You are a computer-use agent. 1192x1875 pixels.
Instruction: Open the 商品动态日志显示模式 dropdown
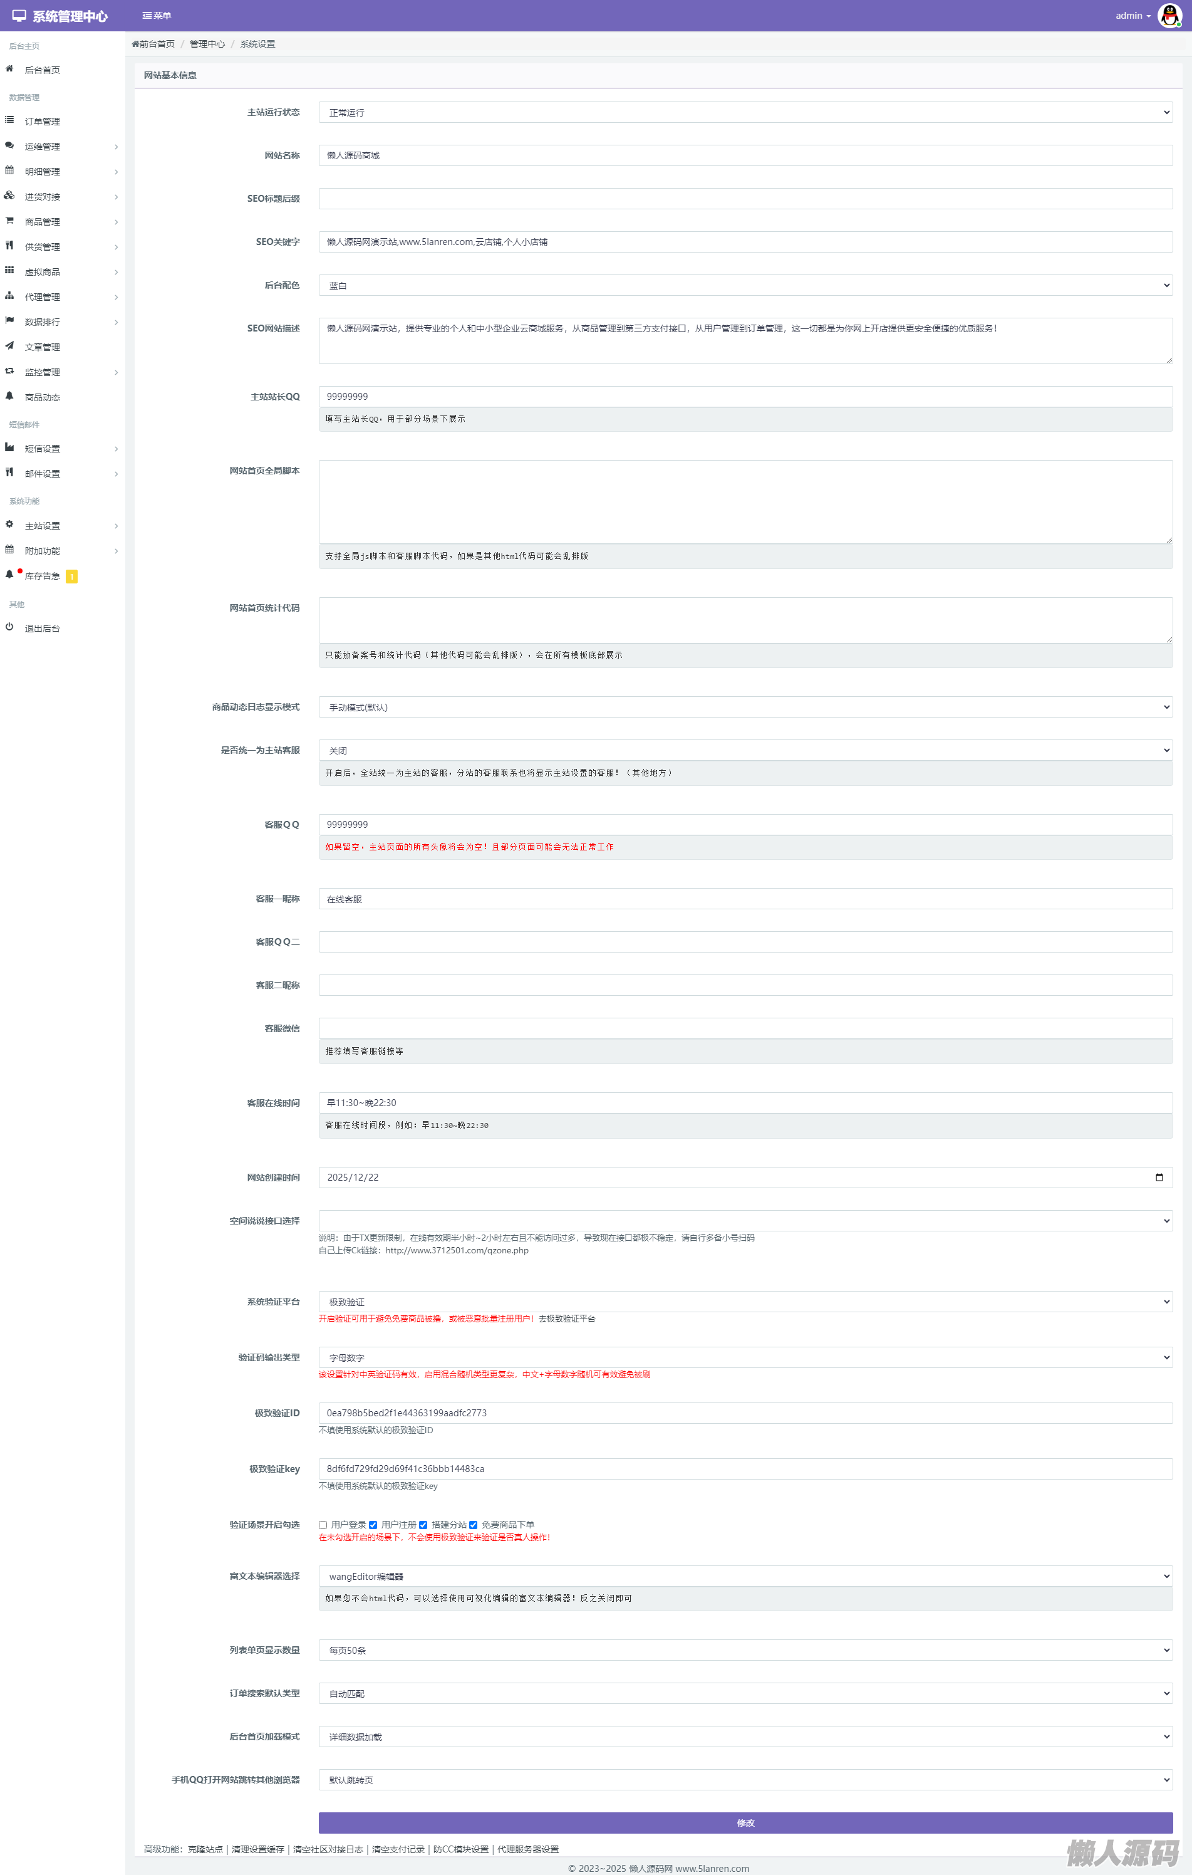point(745,707)
